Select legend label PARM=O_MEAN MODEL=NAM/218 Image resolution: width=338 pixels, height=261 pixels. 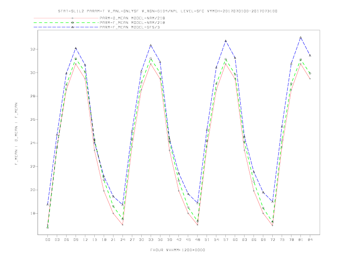click(132, 18)
